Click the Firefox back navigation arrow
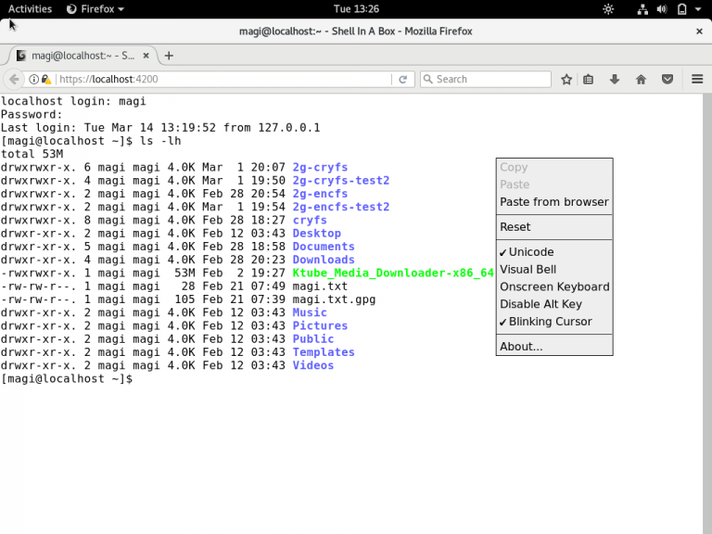712x534 pixels. coord(14,80)
